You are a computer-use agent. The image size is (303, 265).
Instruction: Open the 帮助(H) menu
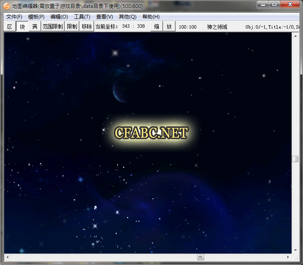click(151, 17)
